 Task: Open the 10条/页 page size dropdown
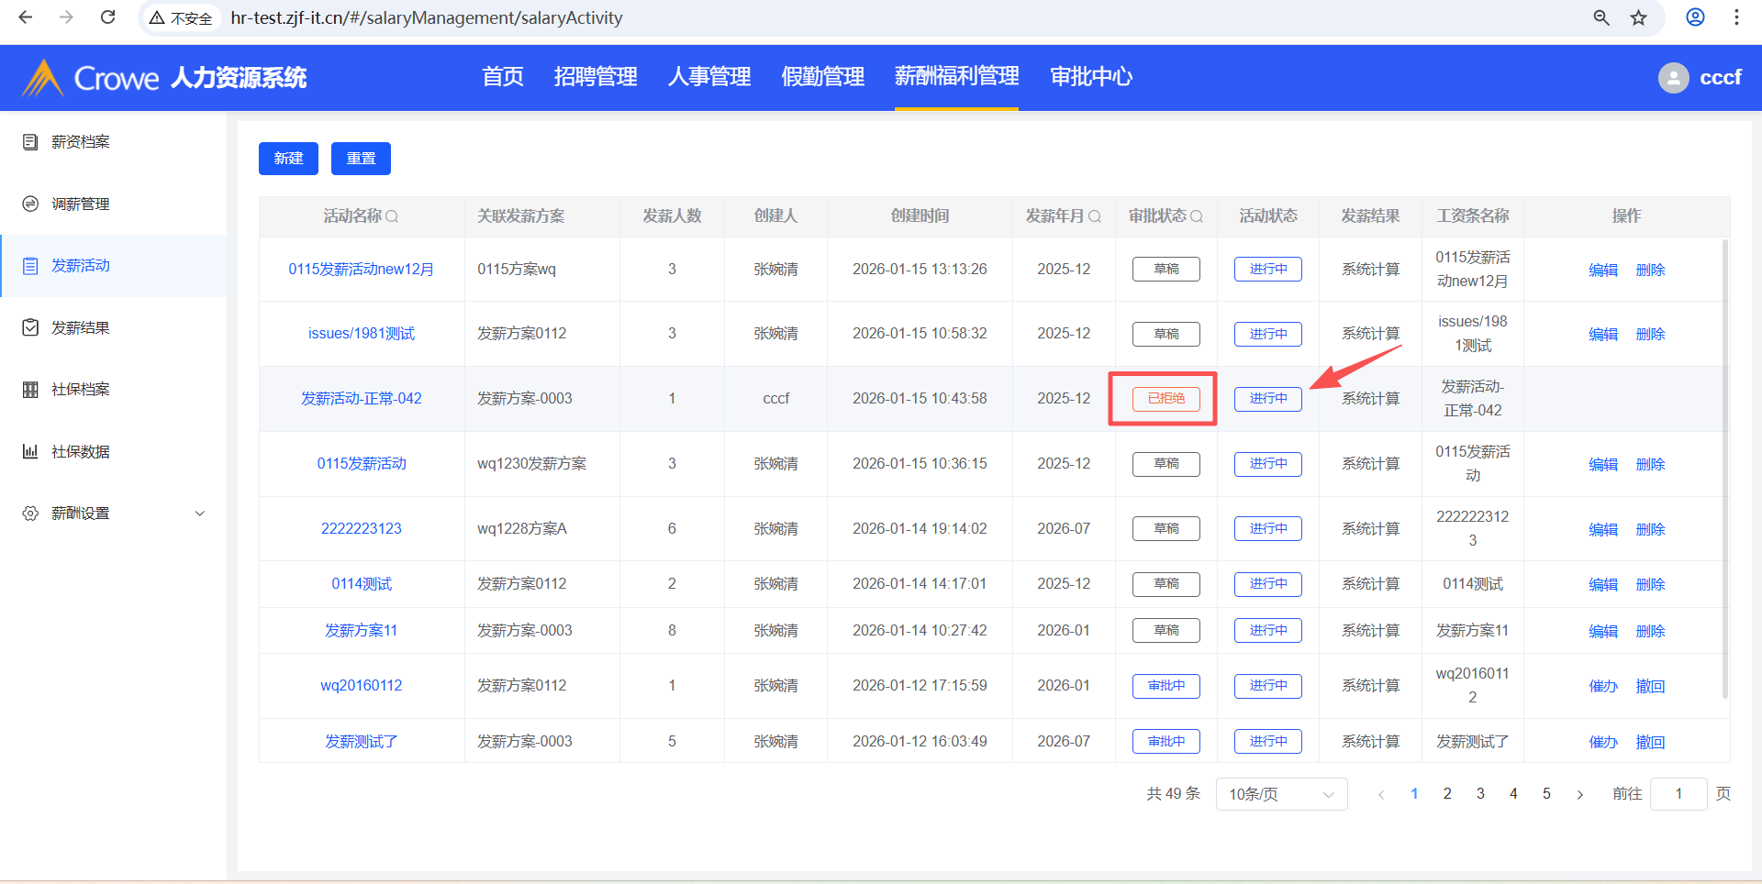coord(1281,794)
